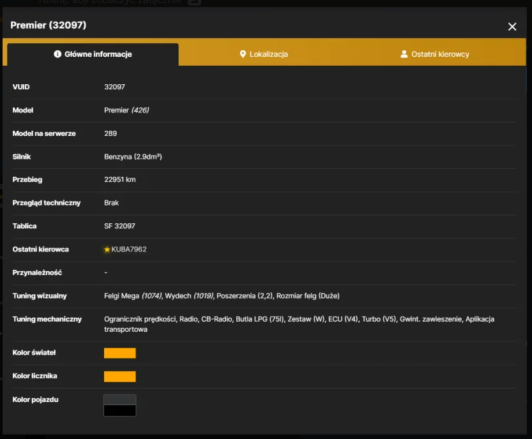532x439 pixels.
Task: Click the Tablica row label
Action: [x=24, y=226]
